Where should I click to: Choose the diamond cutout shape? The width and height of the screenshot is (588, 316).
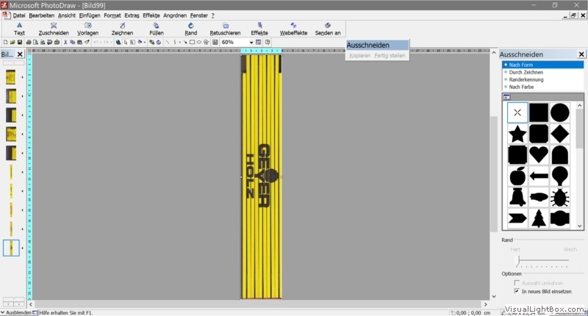[x=560, y=134]
